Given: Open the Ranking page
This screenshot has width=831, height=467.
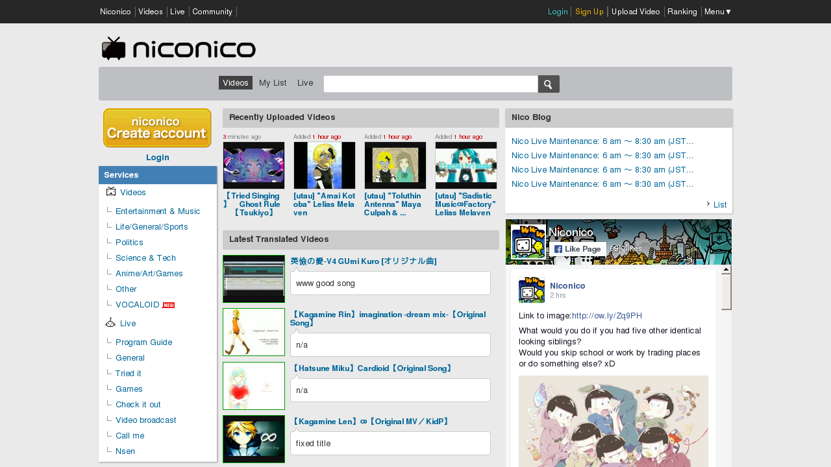Looking at the screenshot, I should pos(682,12).
